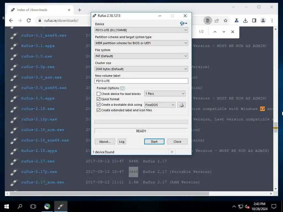
Task: Open Cluster size dropdown
Action: 141,69
